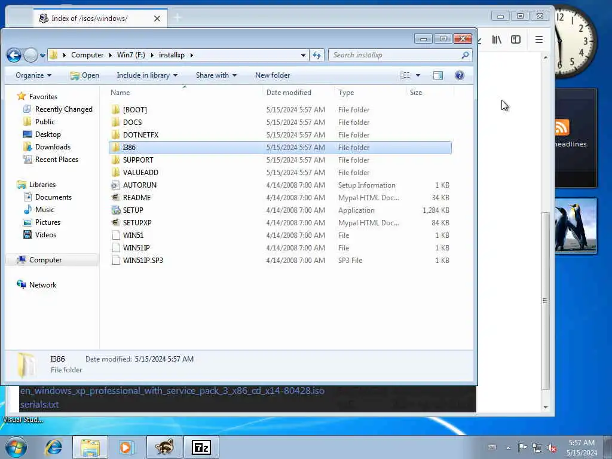Open Include in library menu

[x=147, y=75]
